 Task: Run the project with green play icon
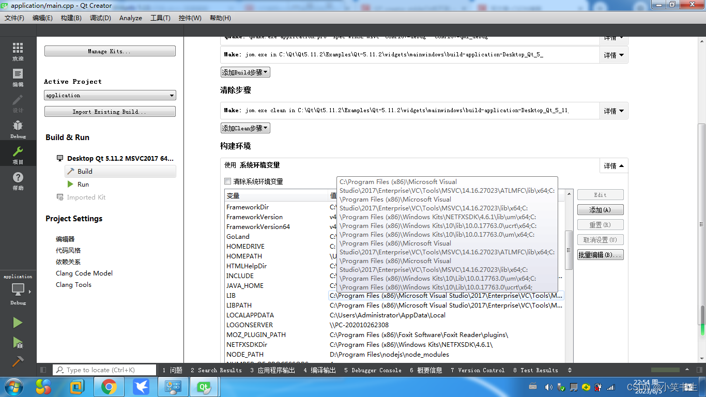point(17,323)
